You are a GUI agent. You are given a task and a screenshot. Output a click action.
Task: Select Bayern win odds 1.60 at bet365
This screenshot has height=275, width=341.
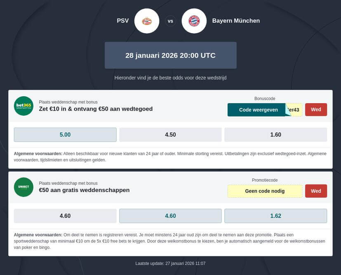tap(275, 135)
